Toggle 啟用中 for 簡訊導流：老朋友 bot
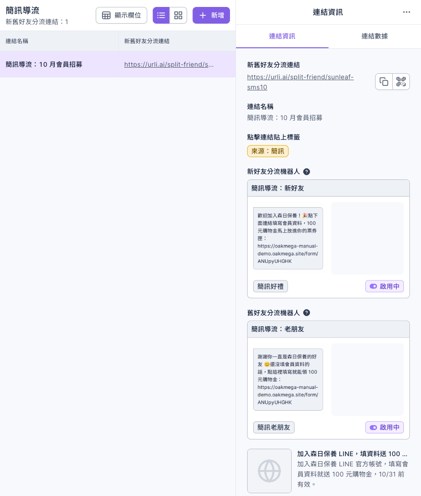The height and width of the screenshot is (496, 421). pos(384,427)
